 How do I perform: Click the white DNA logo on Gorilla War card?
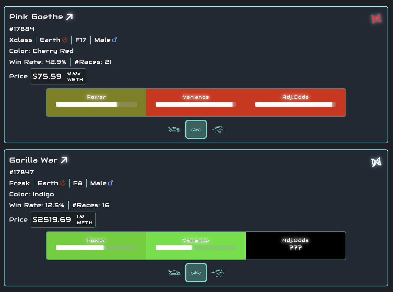pos(376,162)
